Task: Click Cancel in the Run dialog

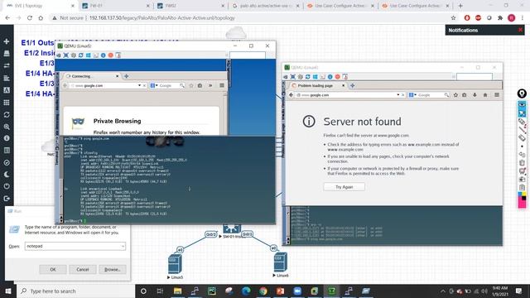Action: [x=83, y=269]
